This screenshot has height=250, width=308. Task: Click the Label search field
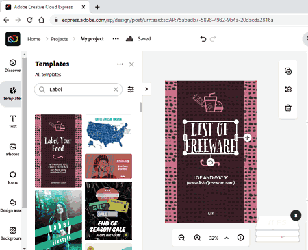[x=78, y=90]
